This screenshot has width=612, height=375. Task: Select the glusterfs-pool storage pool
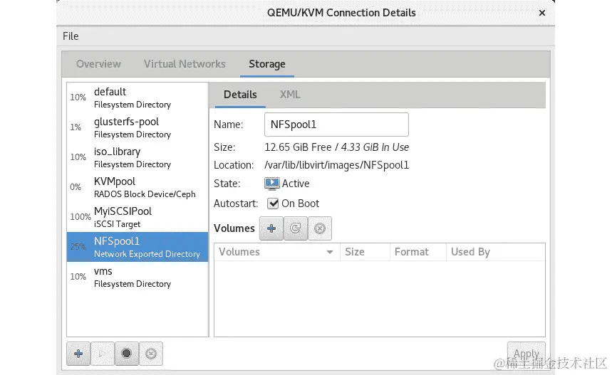[138, 127]
